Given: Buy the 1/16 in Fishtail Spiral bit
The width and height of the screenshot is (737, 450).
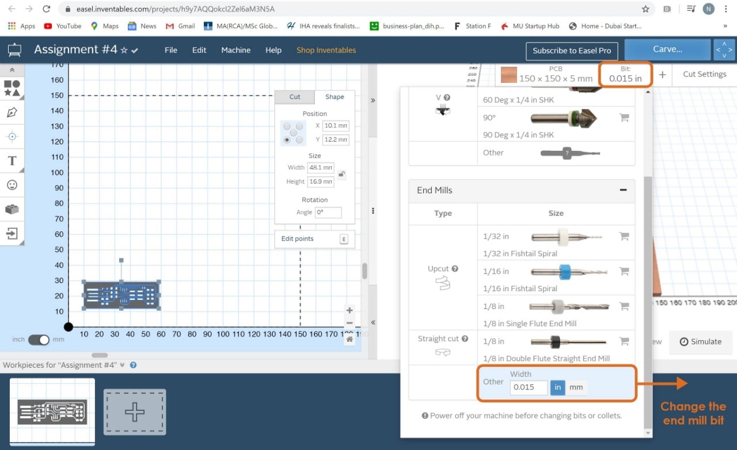Looking at the screenshot, I should click(624, 271).
